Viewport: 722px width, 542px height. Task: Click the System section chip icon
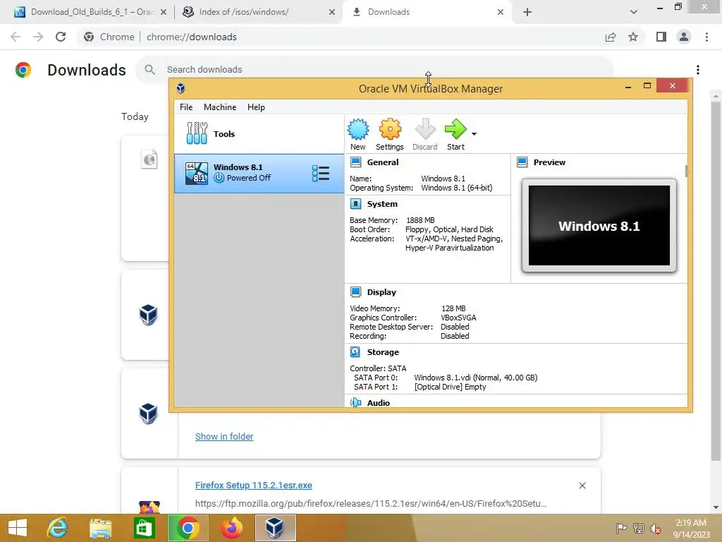[355, 204]
